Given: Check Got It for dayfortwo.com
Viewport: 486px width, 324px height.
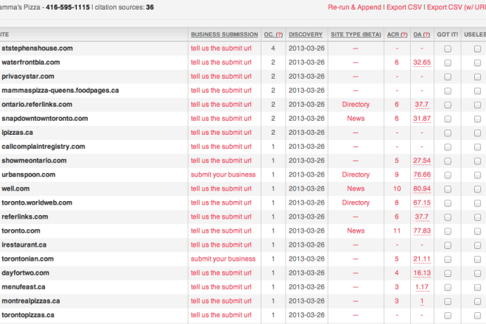Looking at the screenshot, I should tap(447, 273).
